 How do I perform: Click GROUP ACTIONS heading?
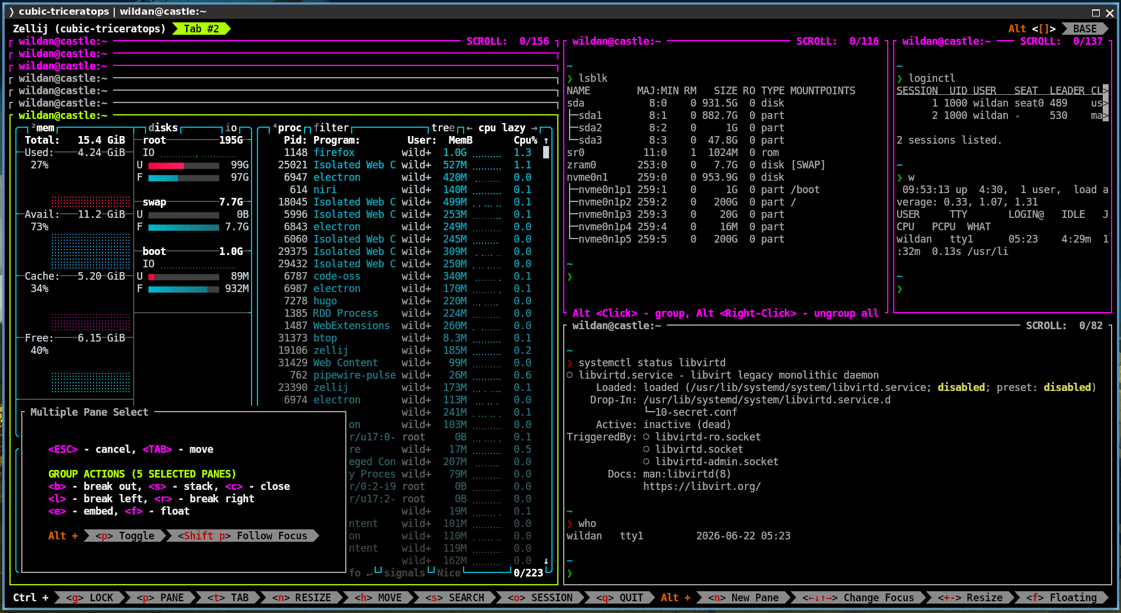pos(142,474)
